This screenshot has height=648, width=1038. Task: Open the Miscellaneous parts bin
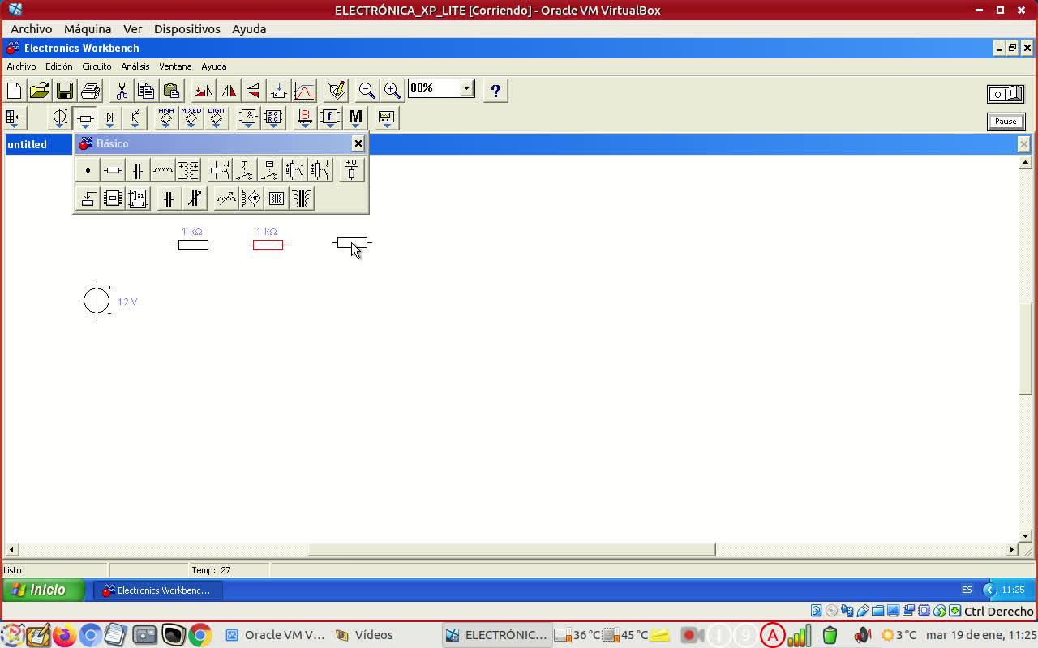(x=355, y=118)
